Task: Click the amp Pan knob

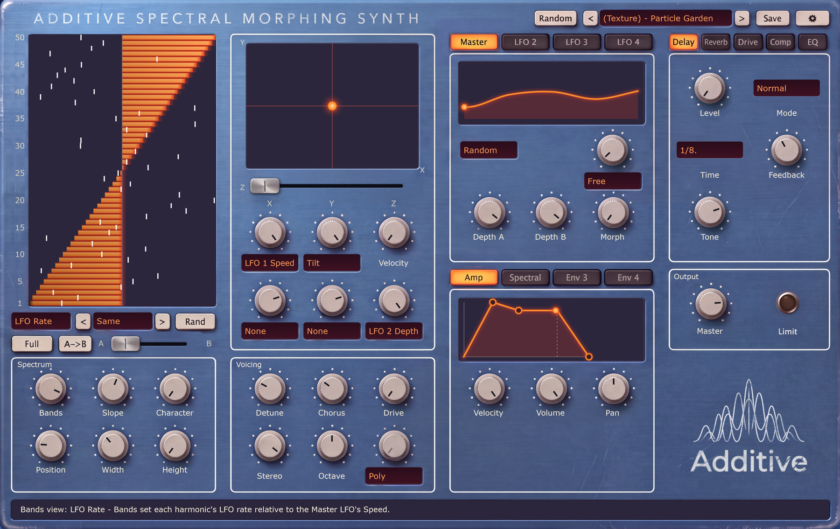Action: 613,389
